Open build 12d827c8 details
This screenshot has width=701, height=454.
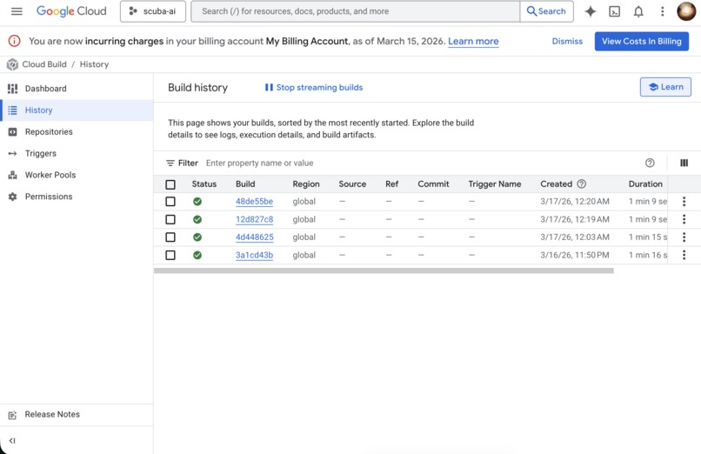tap(254, 219)
